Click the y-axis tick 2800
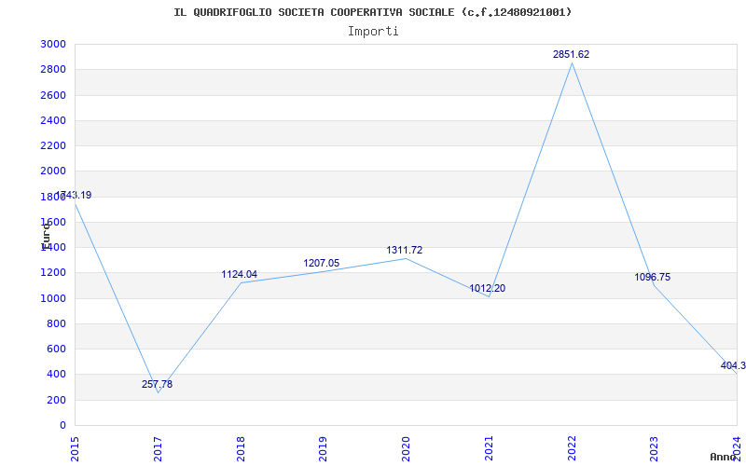The height and width of the screenshot is (466, 746). tap(53, 69)
